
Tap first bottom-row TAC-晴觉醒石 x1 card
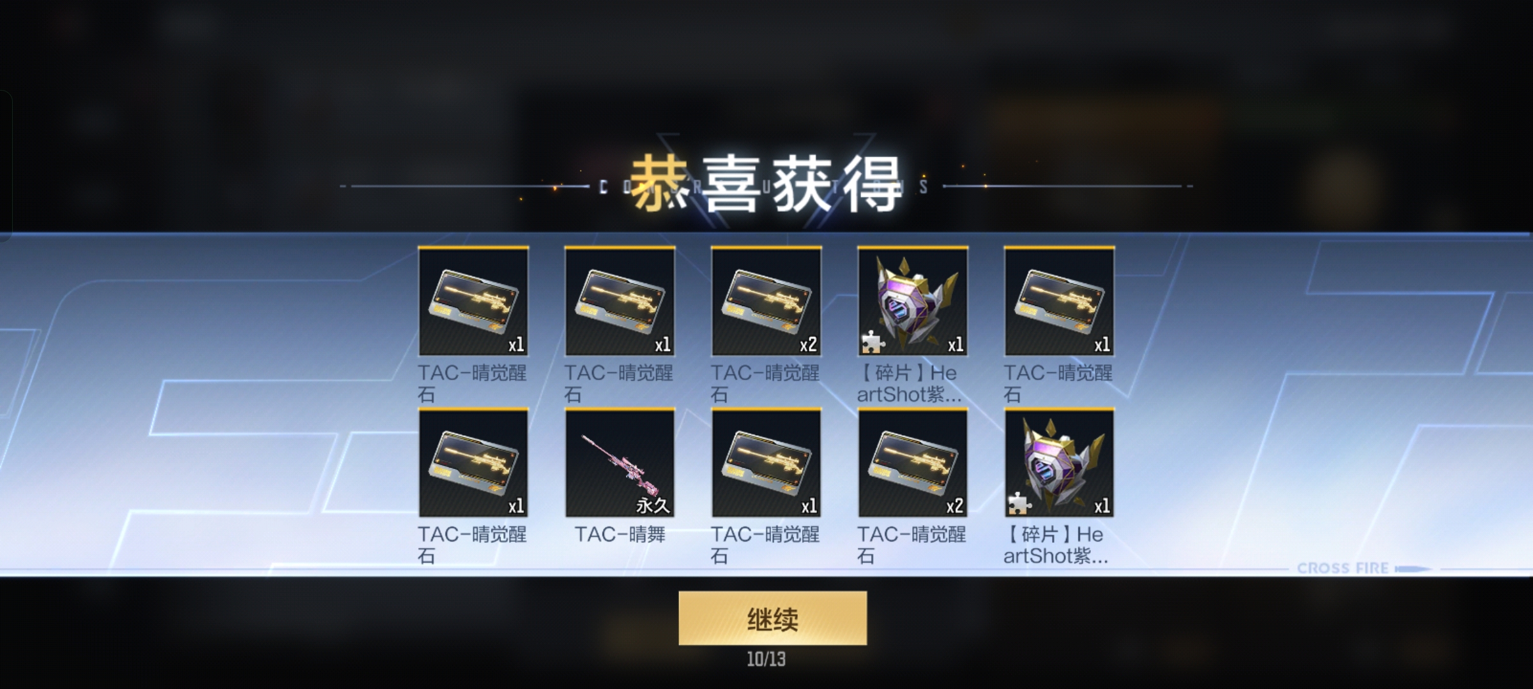(x=473, y=463)
